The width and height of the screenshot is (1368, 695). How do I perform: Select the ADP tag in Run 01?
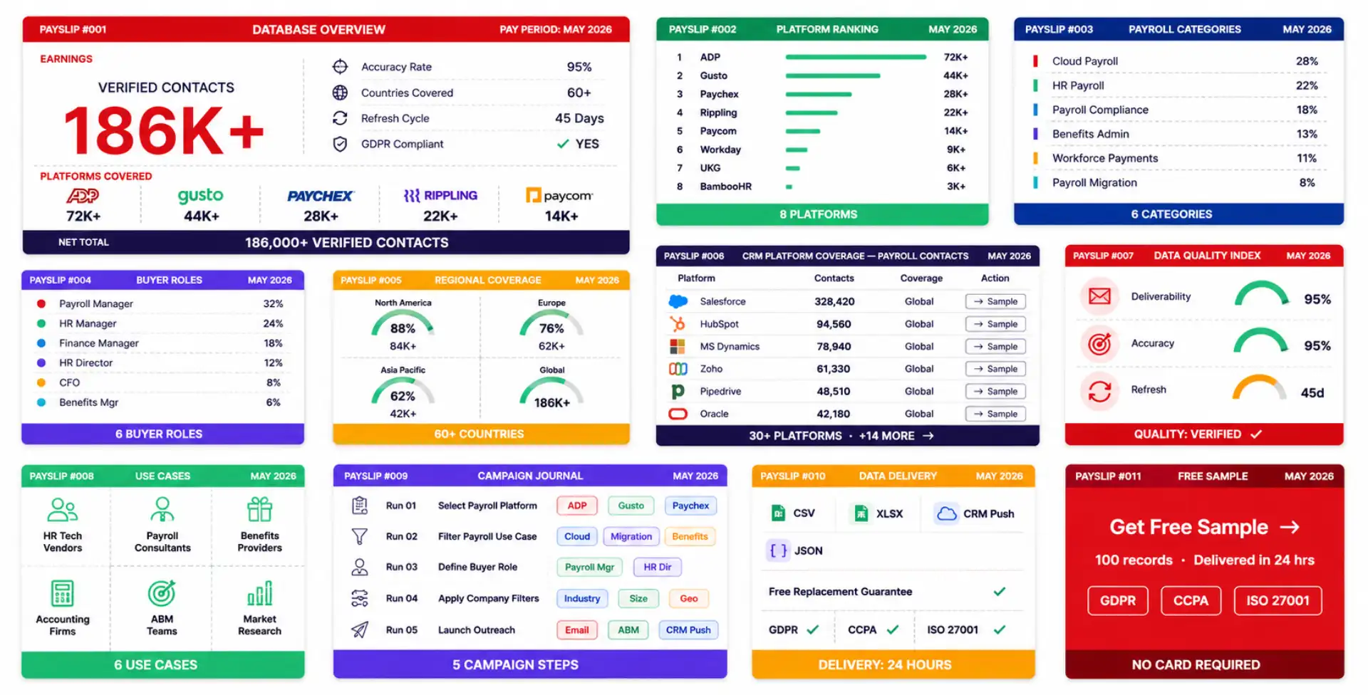click(577, 506)
